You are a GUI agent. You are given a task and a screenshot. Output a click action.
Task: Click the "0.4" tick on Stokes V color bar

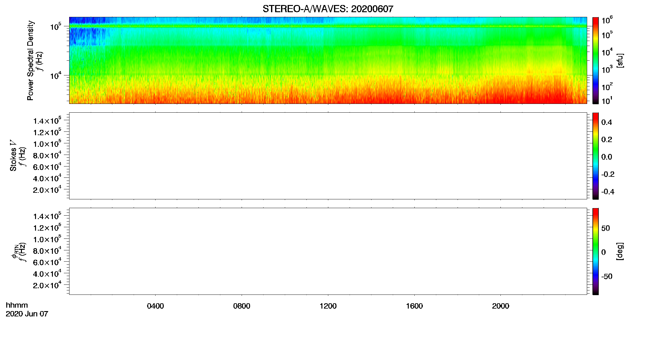click(x=607, y=122)
